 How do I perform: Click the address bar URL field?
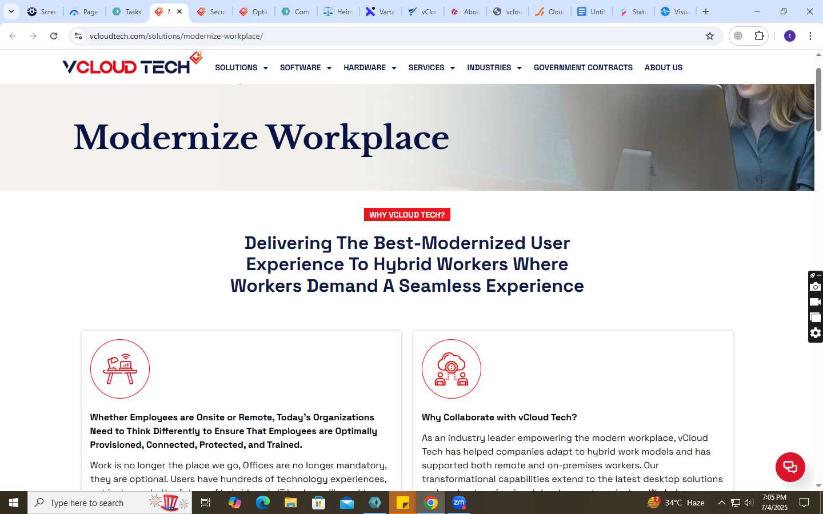click(x=394, y=36)
